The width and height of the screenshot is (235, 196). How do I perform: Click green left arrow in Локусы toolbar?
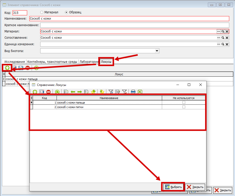[73, 92]
